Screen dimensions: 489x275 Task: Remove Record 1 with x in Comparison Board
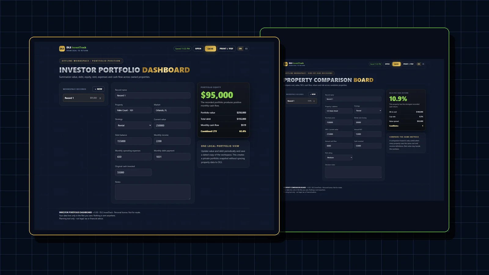[x=314, y=101]
